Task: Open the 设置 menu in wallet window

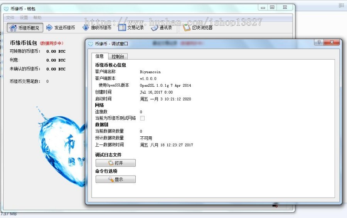Action: (24, 17)
